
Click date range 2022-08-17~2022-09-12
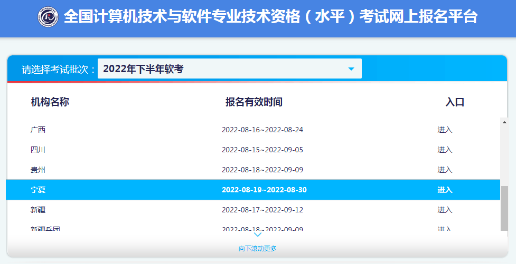[x=262, y=210]
